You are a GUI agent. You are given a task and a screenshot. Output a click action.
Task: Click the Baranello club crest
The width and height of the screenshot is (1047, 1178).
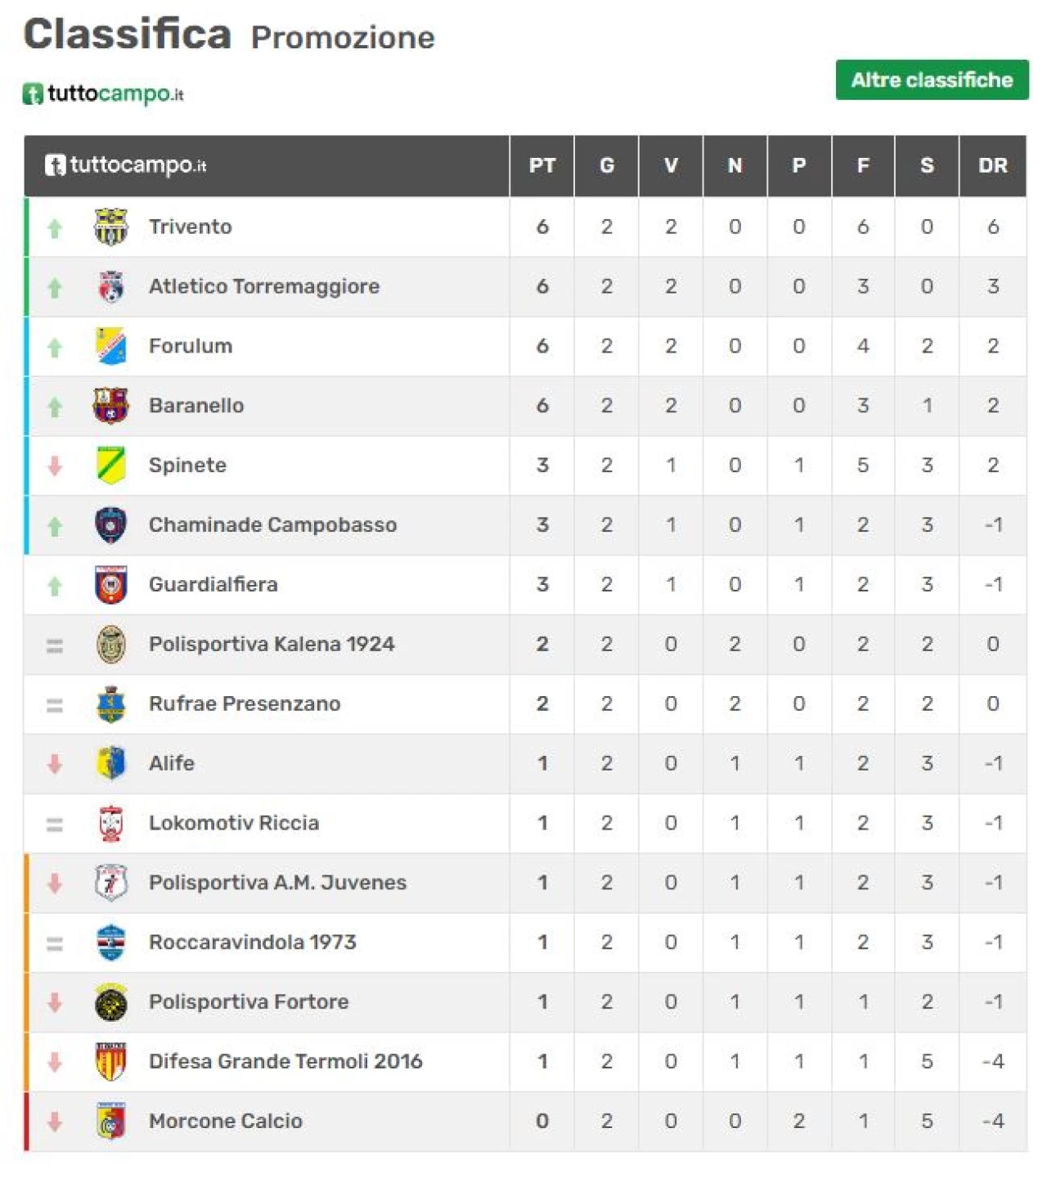pos(110,406)
